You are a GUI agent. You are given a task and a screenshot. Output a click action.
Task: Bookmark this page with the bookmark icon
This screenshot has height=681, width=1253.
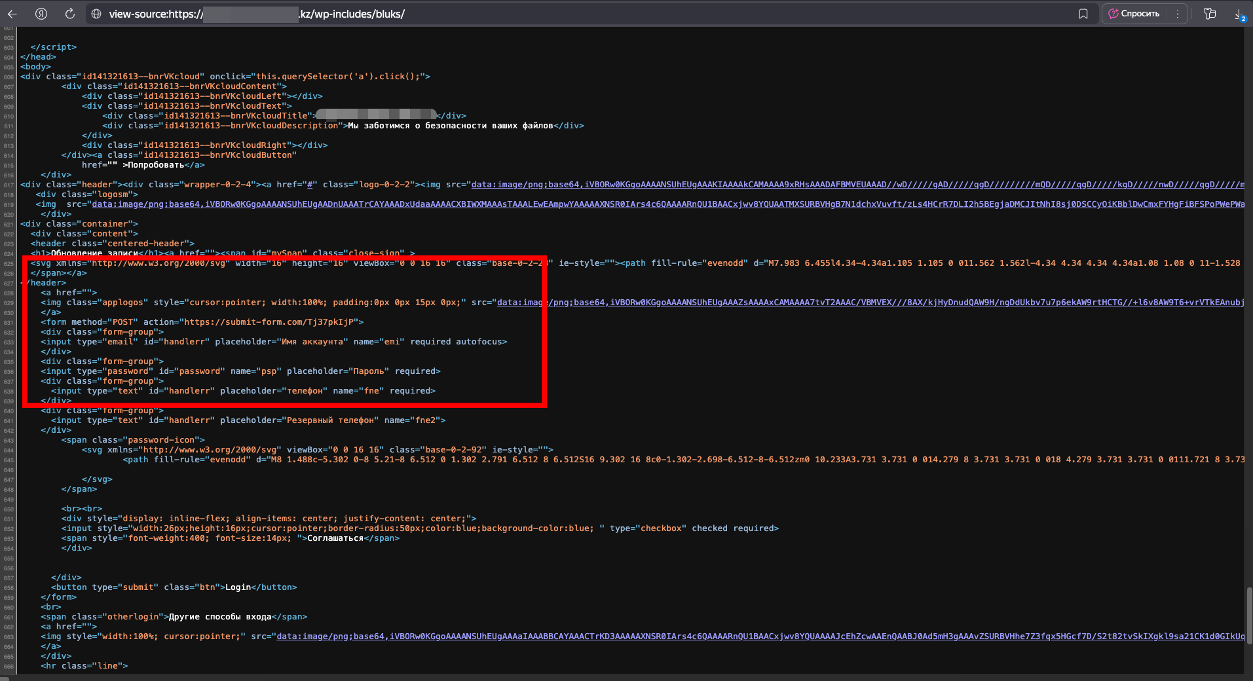(x=1083, y=14)
